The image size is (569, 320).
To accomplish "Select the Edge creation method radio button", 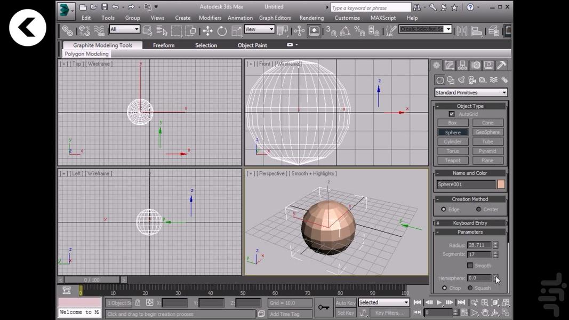I will tap(444, 210).
